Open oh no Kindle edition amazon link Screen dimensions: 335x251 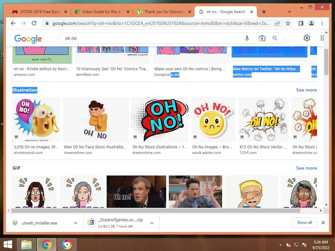(x=42, y=69)
